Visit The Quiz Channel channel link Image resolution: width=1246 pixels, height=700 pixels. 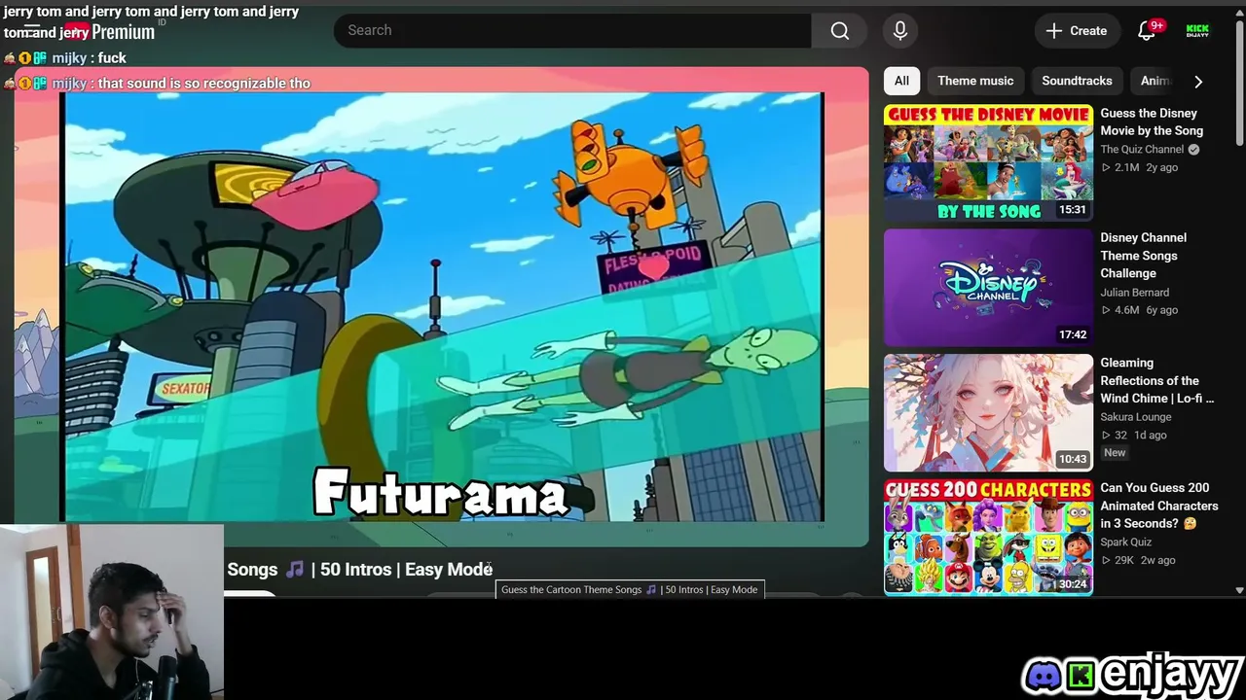point(1142,150)
